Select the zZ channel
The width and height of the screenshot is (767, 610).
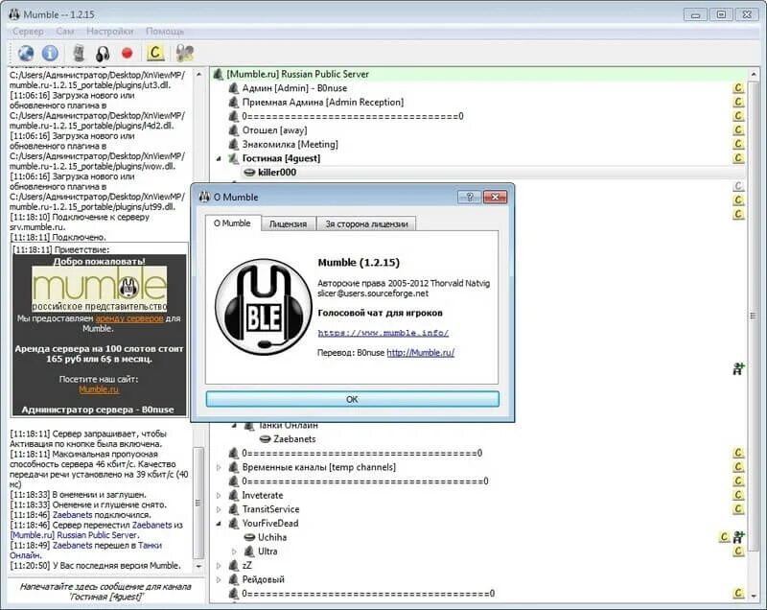point(246,566)
